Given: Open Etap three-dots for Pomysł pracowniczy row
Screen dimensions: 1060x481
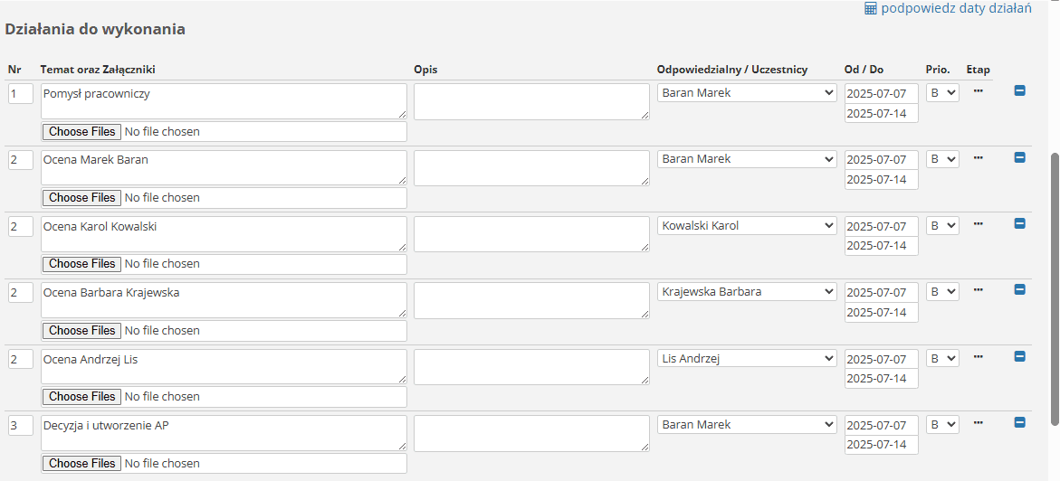Looking at the screenshot, I should click(978, 90).
